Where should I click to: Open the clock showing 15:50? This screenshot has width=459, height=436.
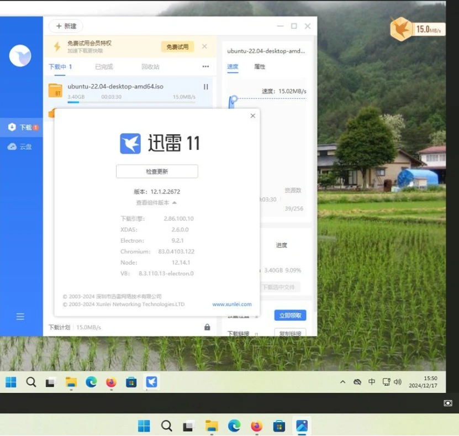click(x=423, y=382)
